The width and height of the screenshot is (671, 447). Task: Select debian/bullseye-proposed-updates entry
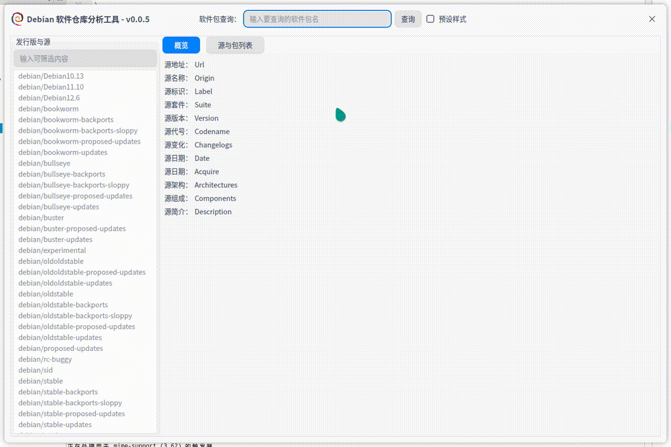coord(85,196)
